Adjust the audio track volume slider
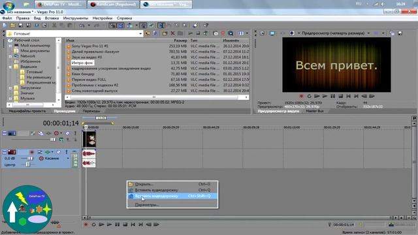The image size is (418, 235). point(30,159)
